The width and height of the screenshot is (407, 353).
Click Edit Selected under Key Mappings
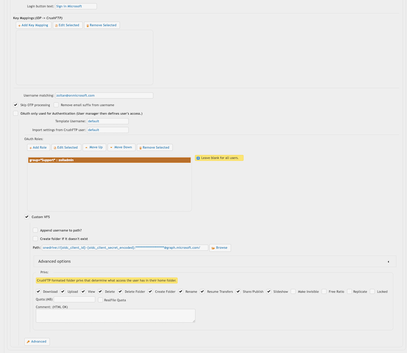click(x=67, y=25)
